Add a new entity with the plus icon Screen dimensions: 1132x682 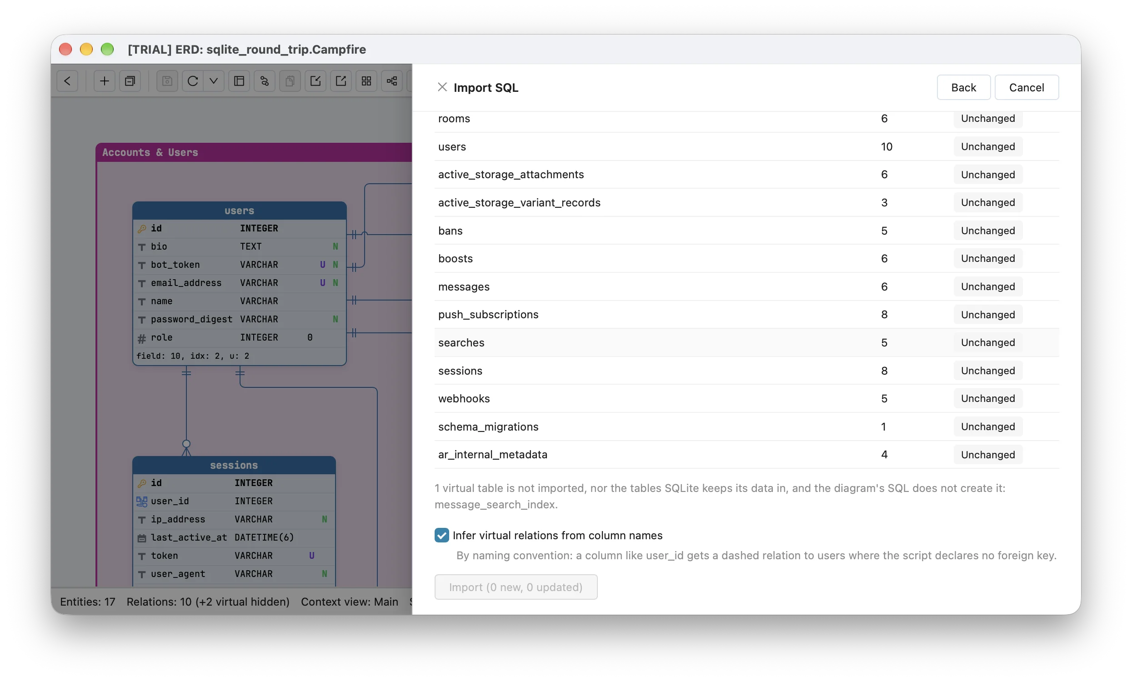point(104,81)
